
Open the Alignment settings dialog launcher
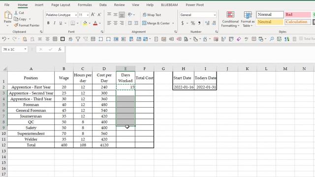175,31
